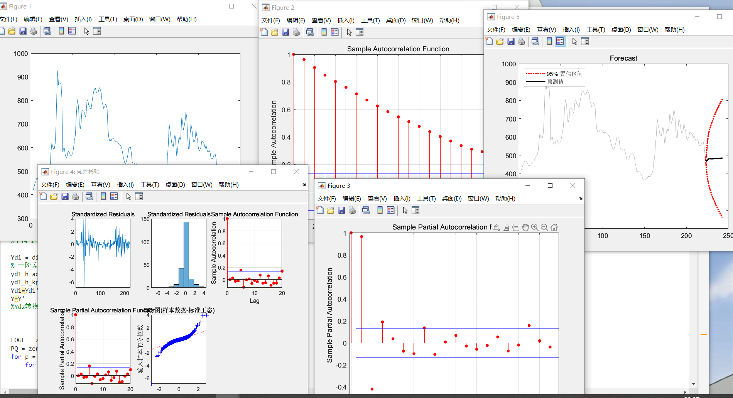Open file using folder icon in Figure 1

[x=12, y=31]
